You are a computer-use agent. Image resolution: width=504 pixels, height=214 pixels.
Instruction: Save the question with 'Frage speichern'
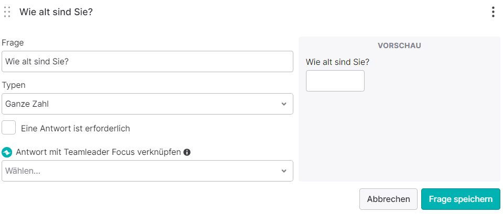tap(461, 199)
